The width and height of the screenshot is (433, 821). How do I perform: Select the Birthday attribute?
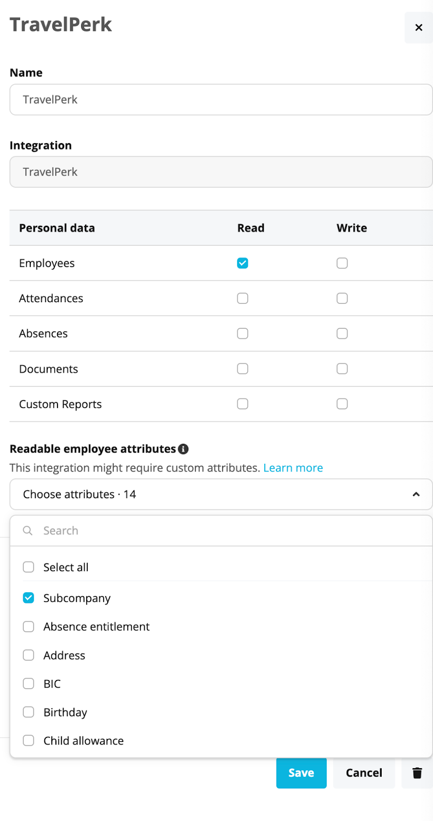point(29,712)
